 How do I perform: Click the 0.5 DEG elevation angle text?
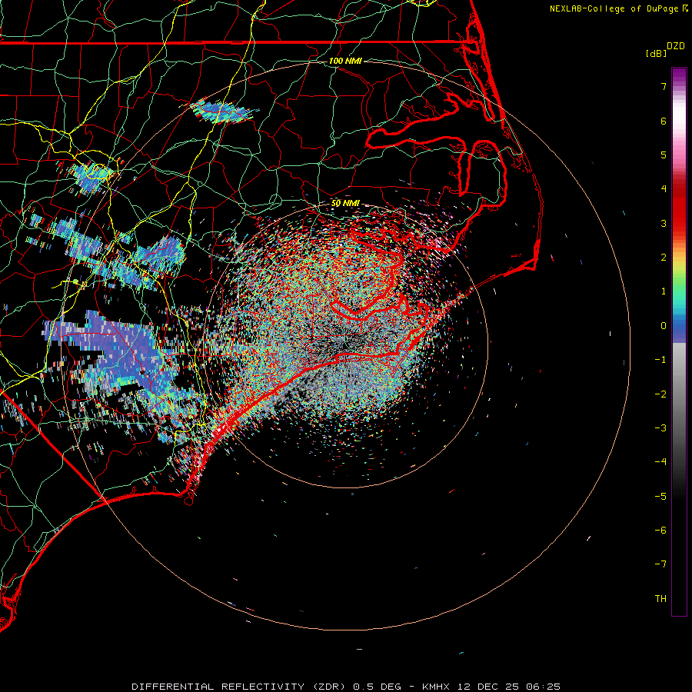pyautogui.click(x=377, y=687)
